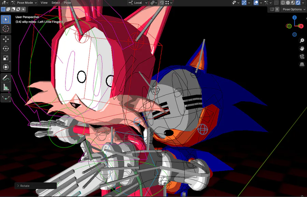This screenshot has height=197, width=307.
Task: Set selection mode to new selection
Action: pos(3,9)
